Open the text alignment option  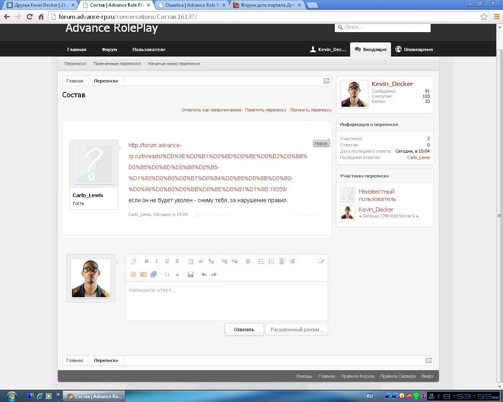coord(248,261)
